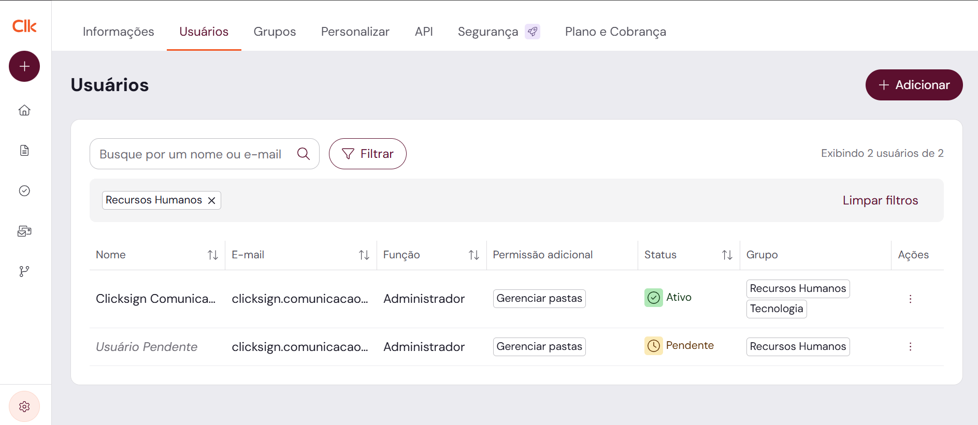
Task: Focus the name or e-mail search field
Action: coord(192,154)
